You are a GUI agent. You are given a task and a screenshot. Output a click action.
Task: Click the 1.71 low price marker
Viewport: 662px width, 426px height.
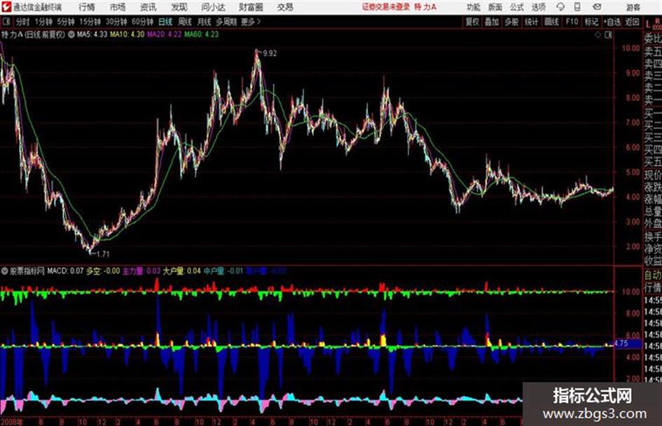[102, 254]
